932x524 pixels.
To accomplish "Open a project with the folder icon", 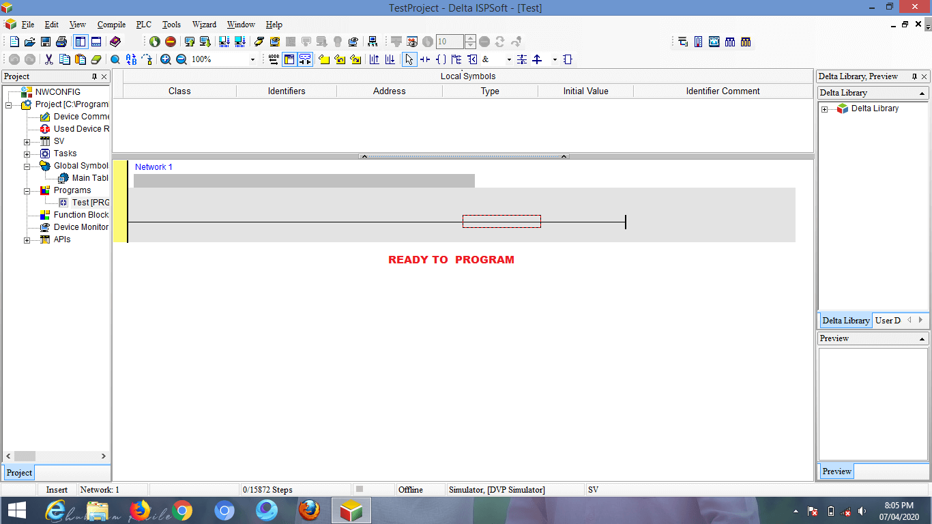I will [30, 42].
